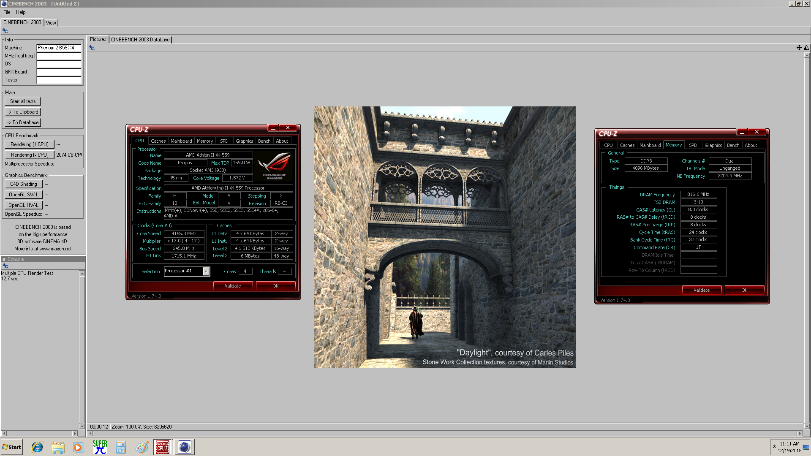811x456 pixels.
Task: Click the pin icon in Console panel
Action: [x=5, y=266]
